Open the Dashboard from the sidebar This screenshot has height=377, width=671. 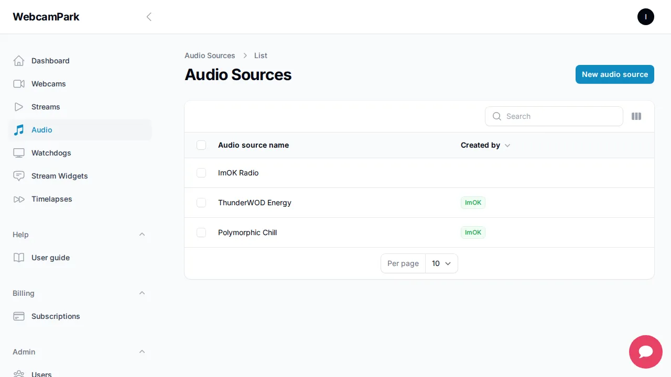tap(50, 61)
